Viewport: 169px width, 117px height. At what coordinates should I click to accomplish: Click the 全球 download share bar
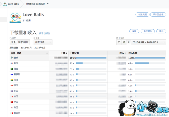click(x=91, y=58)
